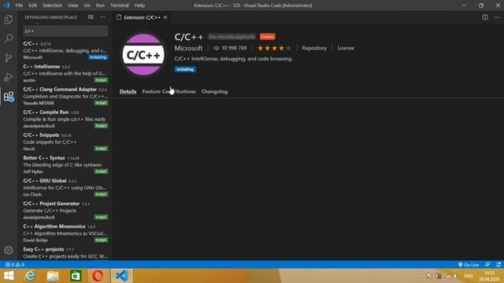Install the C/C++ Project Generator extension
Image resolution: width=504 pixels, height=283 pixels.
click(101, 217)
